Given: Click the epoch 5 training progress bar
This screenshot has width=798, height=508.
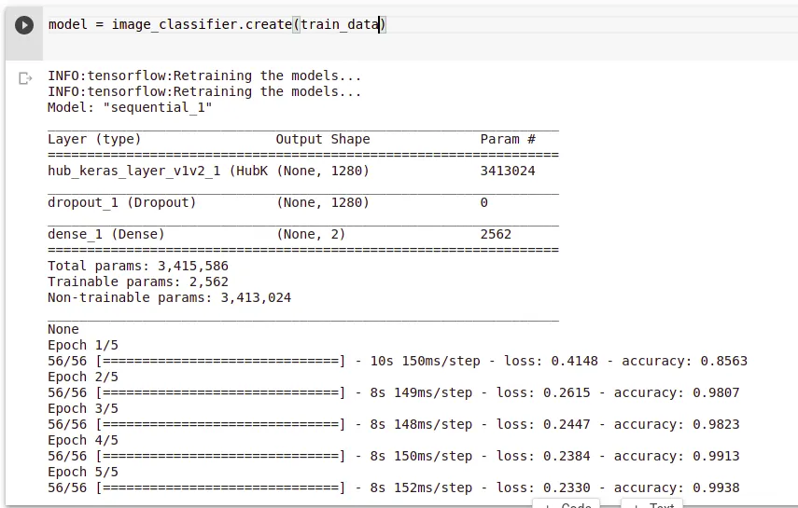Looking at the screenshot, I should [220, 487].
